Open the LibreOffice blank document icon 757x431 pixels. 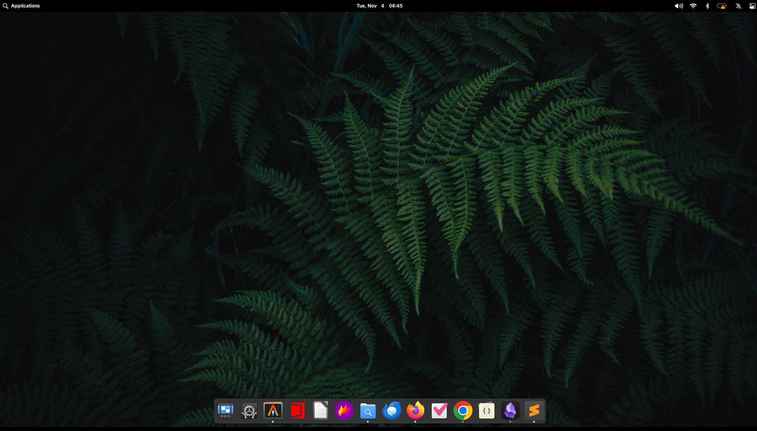point(321,411)
